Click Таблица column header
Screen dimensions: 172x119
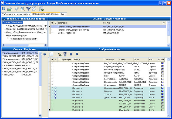click(x=88, y=60)
